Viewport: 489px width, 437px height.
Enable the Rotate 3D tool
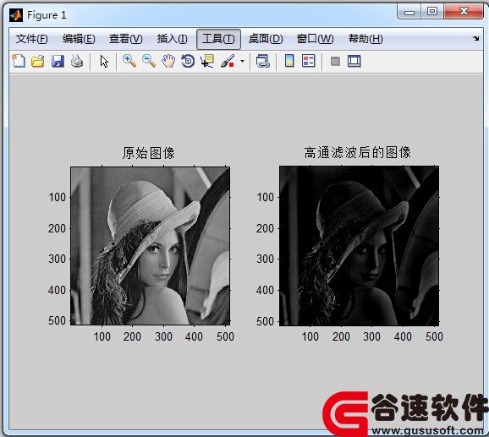[x=188, y=61]
